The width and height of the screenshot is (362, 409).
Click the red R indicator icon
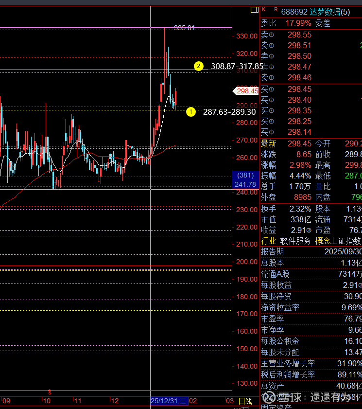click(276, 10)
